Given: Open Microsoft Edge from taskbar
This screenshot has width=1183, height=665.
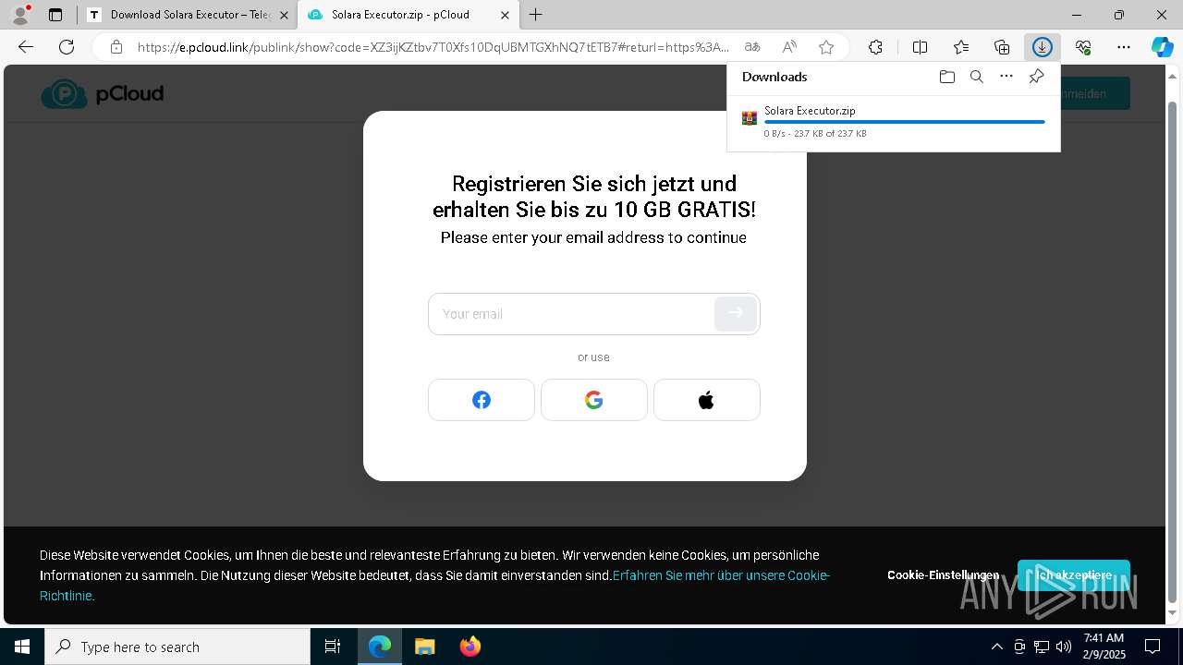Looking at the screenshot, I should 380,647.
